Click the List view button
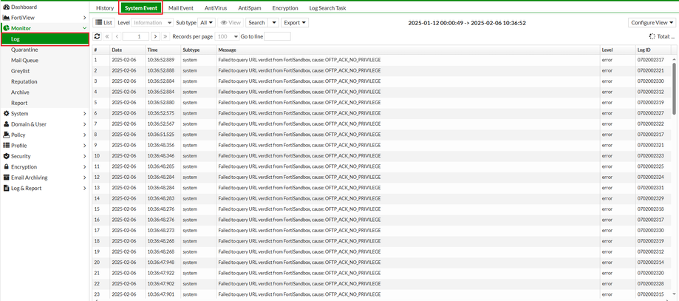Image resolution: width=679 pixels, height=301 pixels. 104,22
